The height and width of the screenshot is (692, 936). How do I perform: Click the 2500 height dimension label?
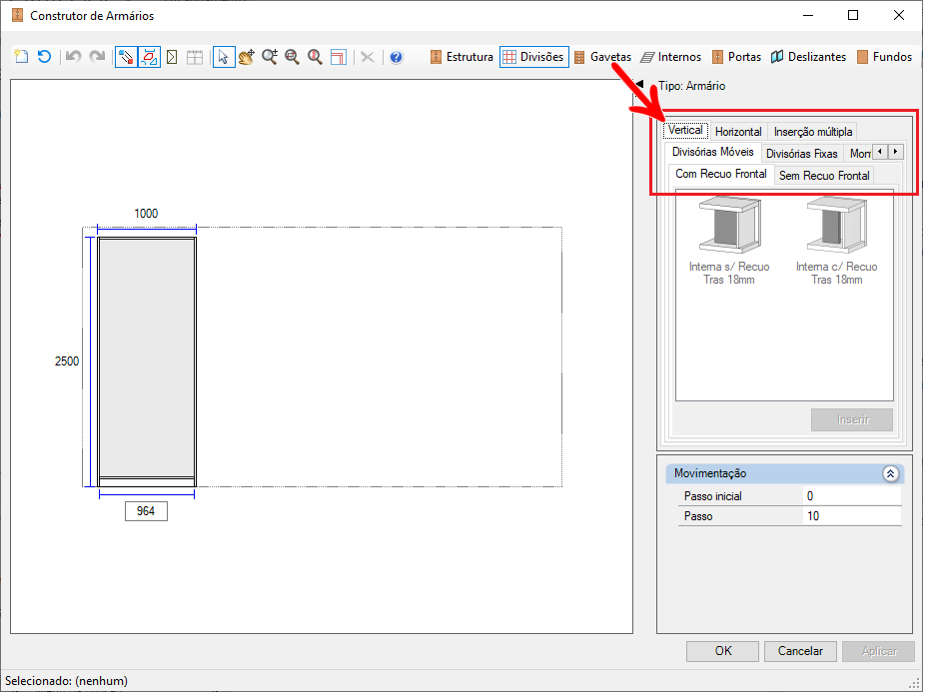click(66, 361)
